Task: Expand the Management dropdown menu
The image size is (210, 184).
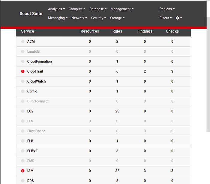Action: click(x=122, y=9)
